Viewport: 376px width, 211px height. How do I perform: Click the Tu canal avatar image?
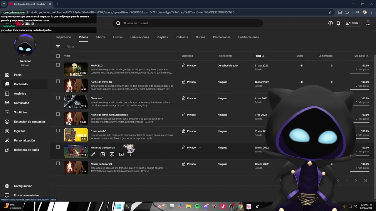pyautogui.click(x=25, y=45)
